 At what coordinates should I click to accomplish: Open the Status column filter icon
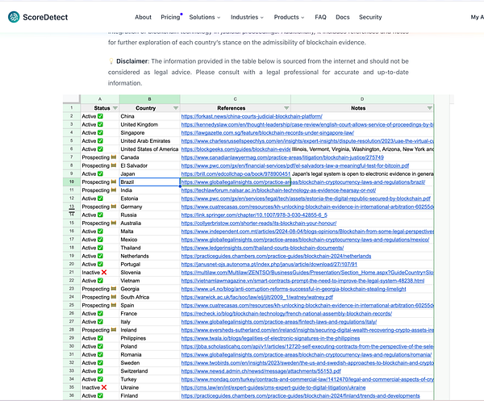point(115,108)
